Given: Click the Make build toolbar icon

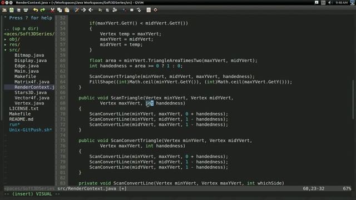Looking at the screenshot, I should [125, 10].
